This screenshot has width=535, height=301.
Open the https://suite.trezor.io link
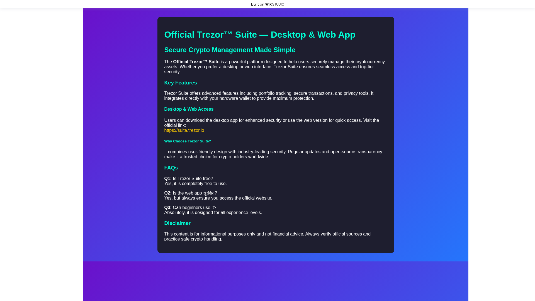184,130
